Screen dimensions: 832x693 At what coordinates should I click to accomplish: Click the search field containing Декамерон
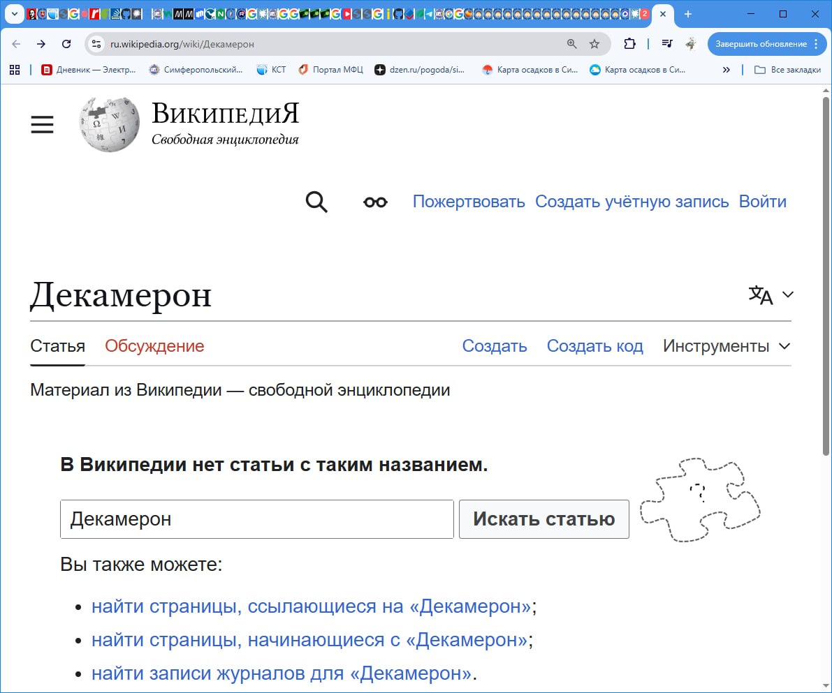(256, 519)
